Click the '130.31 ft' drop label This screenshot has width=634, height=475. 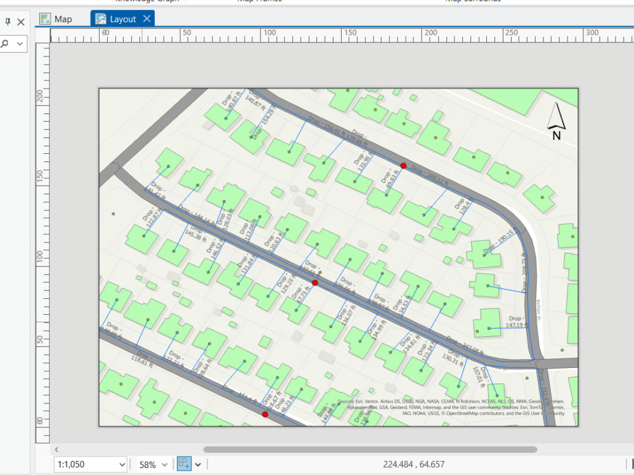[453, 360]
